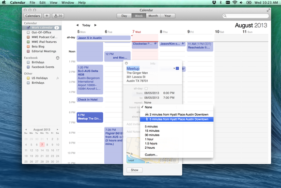Screen dimensions: 281x188
Task: Enter full screen with corner arrows icon
Action: point(268,10)
